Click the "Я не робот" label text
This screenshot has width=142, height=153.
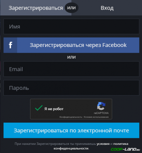tap(54, 109)
